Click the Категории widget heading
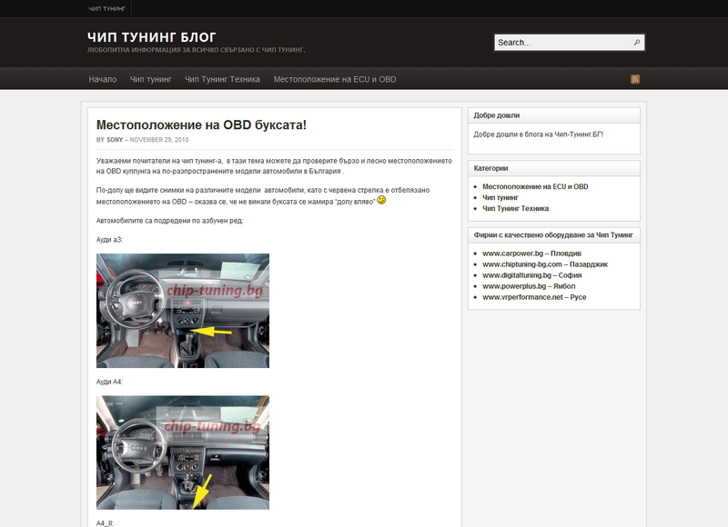The width and height of the screenshot is (728, 527). click(x=490, y=168)
